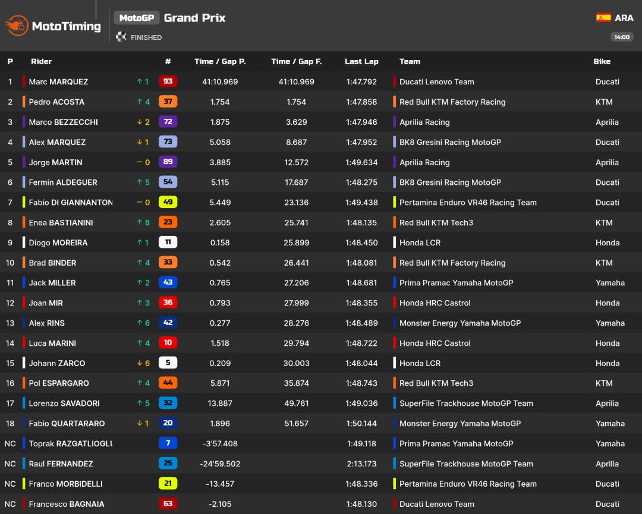Click number badge 72 for Marco Bezzecchi
Screen dimensions: 642x514
168,122
